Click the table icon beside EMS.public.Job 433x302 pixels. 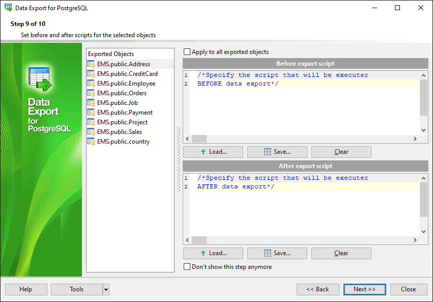point(91,103)
